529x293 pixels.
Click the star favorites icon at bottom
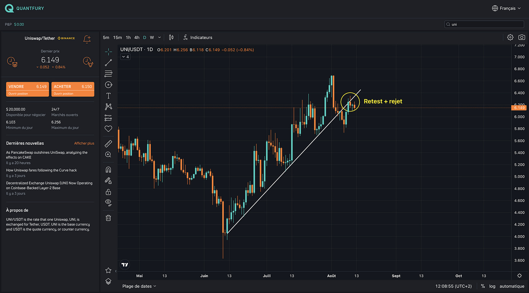pos(108,270)
